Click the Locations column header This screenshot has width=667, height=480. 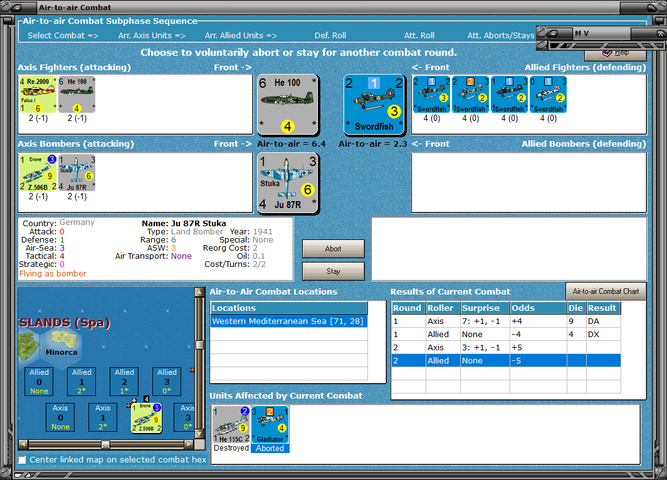point(289,308)
